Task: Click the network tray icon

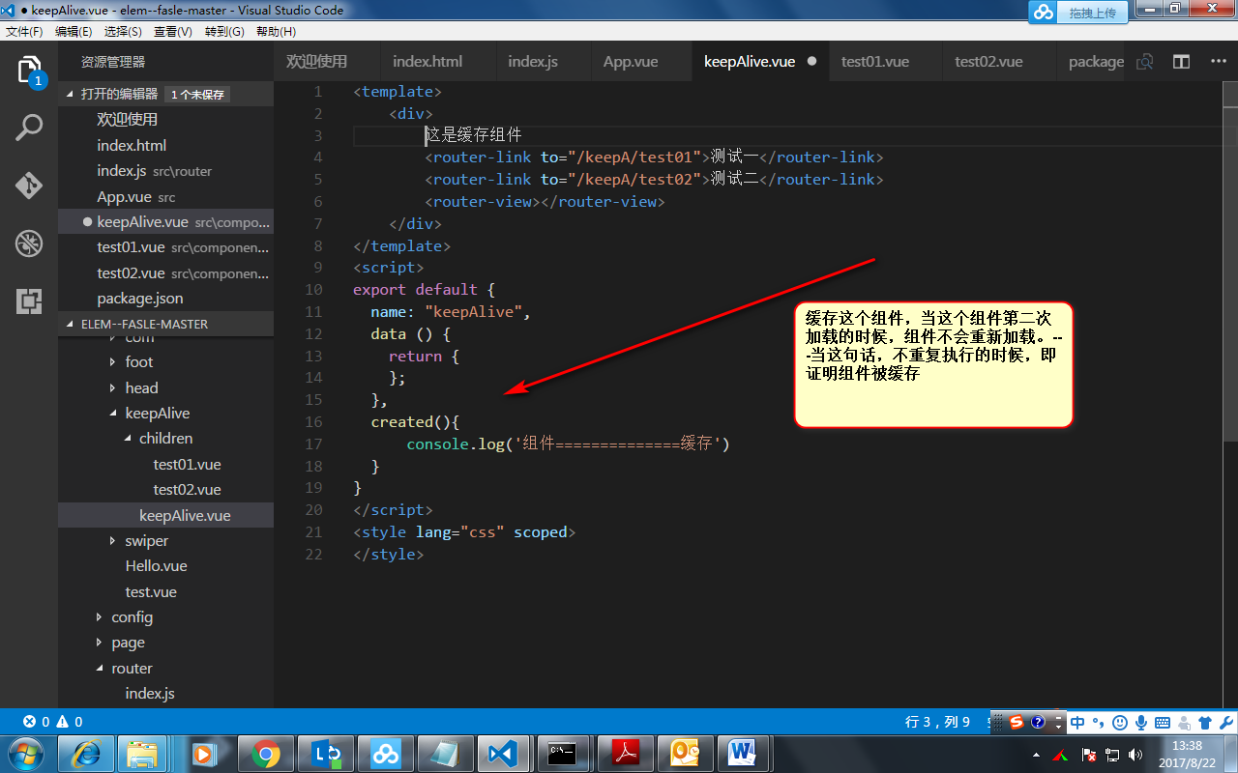Action: [x=1112, y=754]
